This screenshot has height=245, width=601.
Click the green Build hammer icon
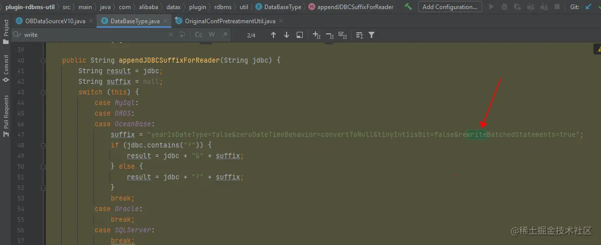pyautogui.click(x=408, y=7)
